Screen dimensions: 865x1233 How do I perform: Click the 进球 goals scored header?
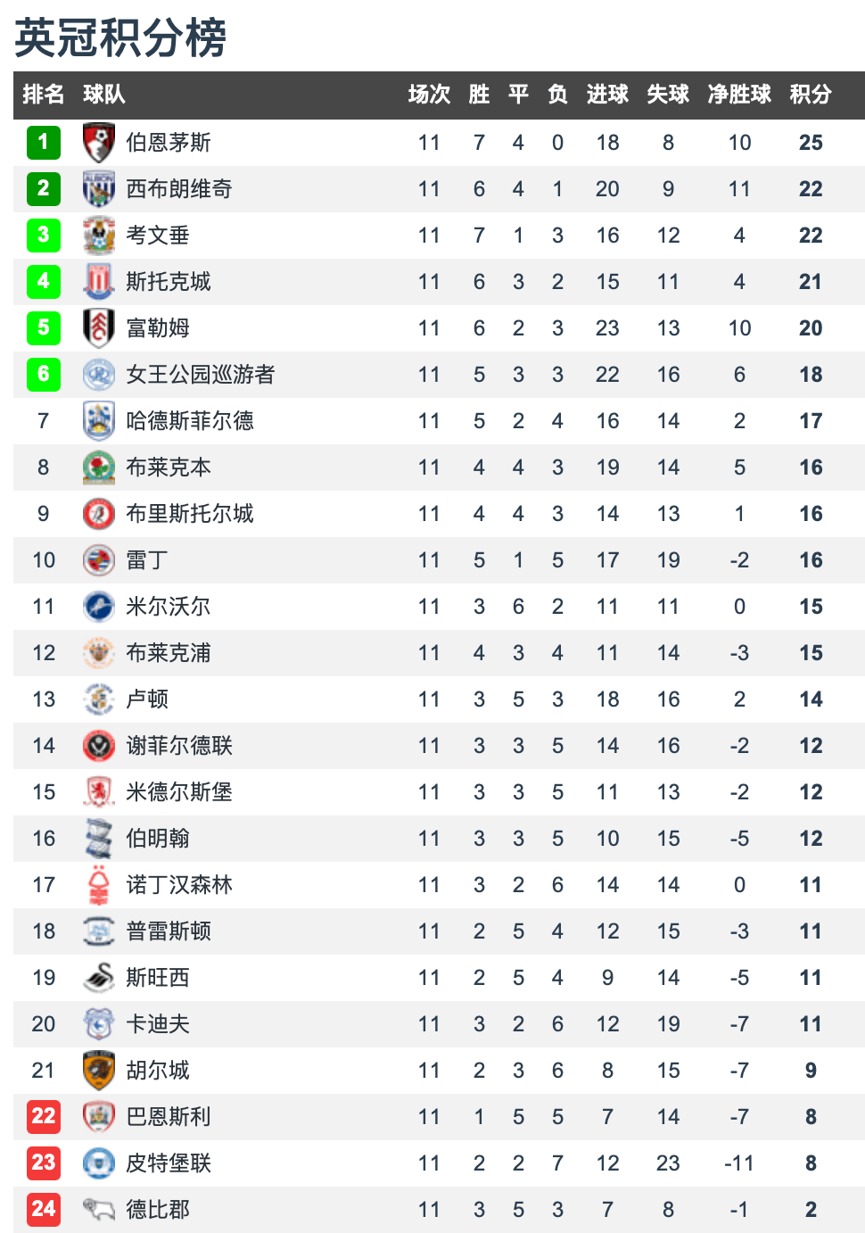tap(607, 95)
